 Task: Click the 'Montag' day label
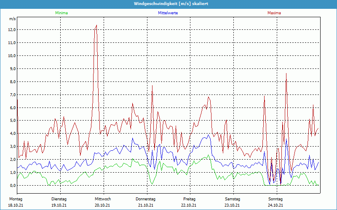coord(16,199)
